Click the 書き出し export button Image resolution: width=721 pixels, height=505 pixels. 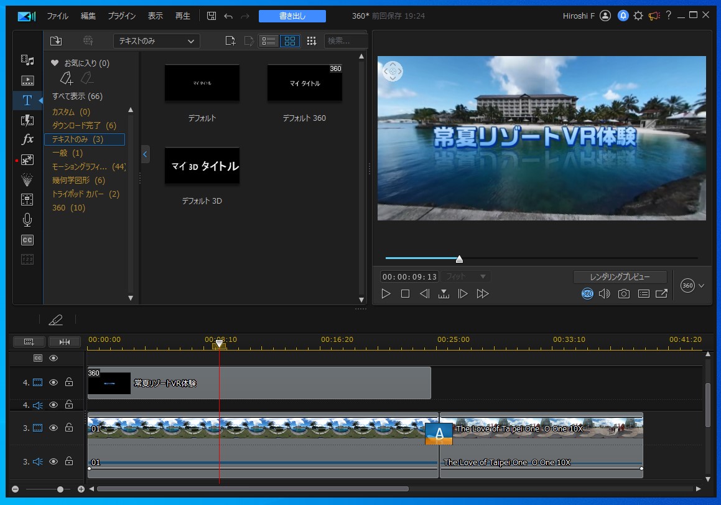[x=292, y=16]
